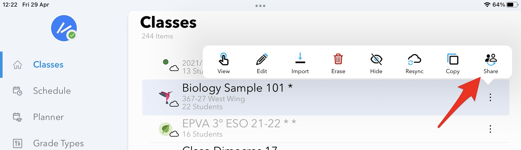This screenshot has height=150, width=521.
Task: Tap the three-dot multitasking menu at top
Action: [x=260, y=6]
